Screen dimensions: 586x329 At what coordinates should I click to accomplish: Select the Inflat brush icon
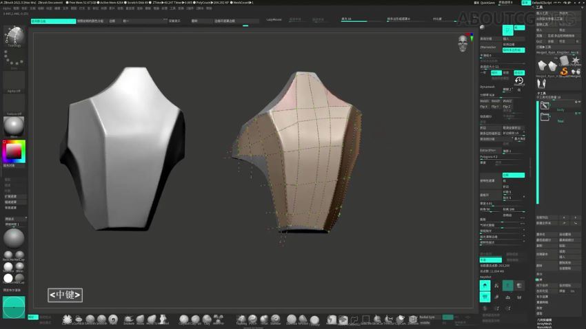264,319
